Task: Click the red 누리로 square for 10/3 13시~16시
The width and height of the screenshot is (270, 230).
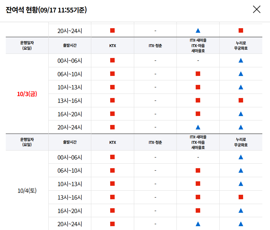Action: pos(241,100)
